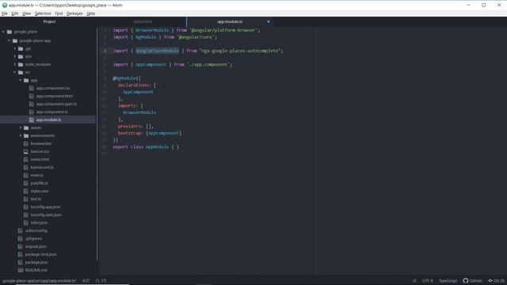This screenshot has height=285, width=507.
Task: Click the karma.conf.js file icon
Action: point(26,167)
